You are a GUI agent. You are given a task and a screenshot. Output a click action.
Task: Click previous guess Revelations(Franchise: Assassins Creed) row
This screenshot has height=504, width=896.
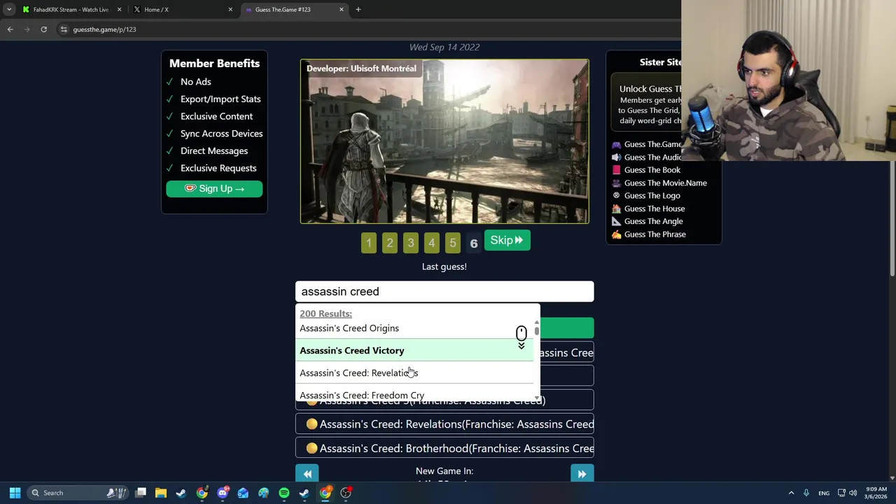[x=444, y=424]
